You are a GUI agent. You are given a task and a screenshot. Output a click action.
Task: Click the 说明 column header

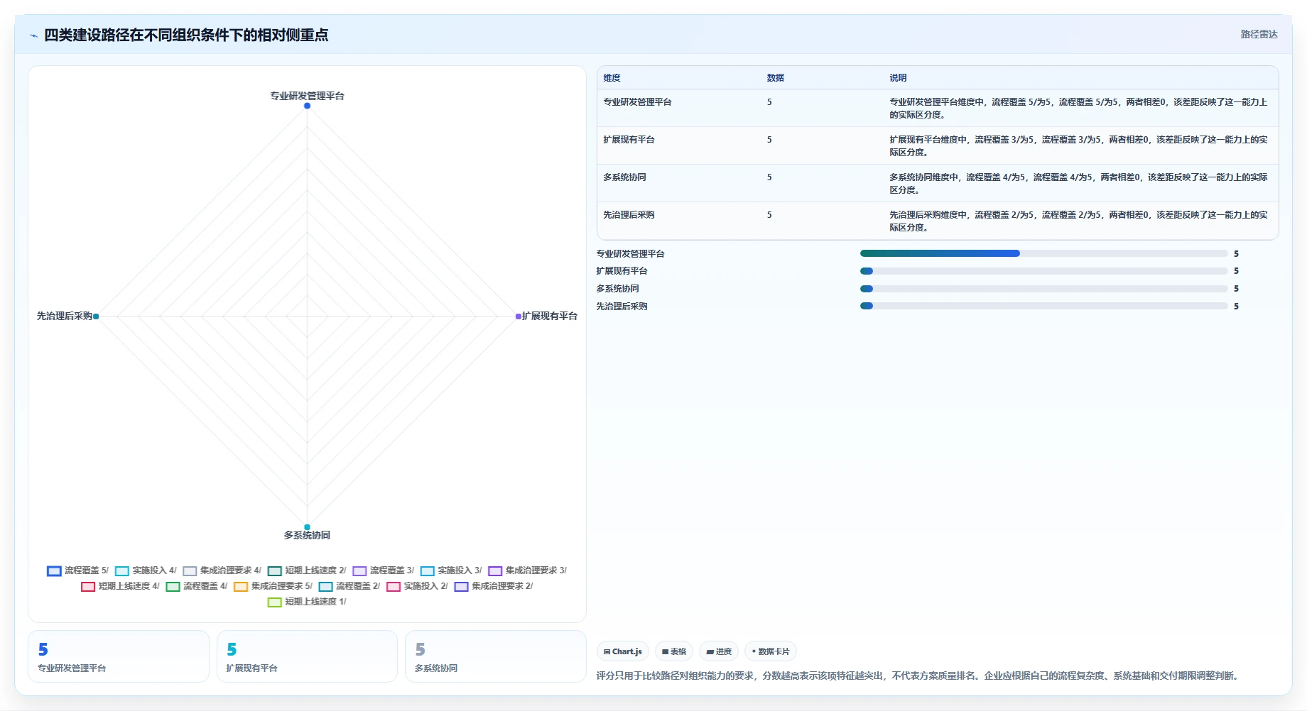[x=898, y=78]
